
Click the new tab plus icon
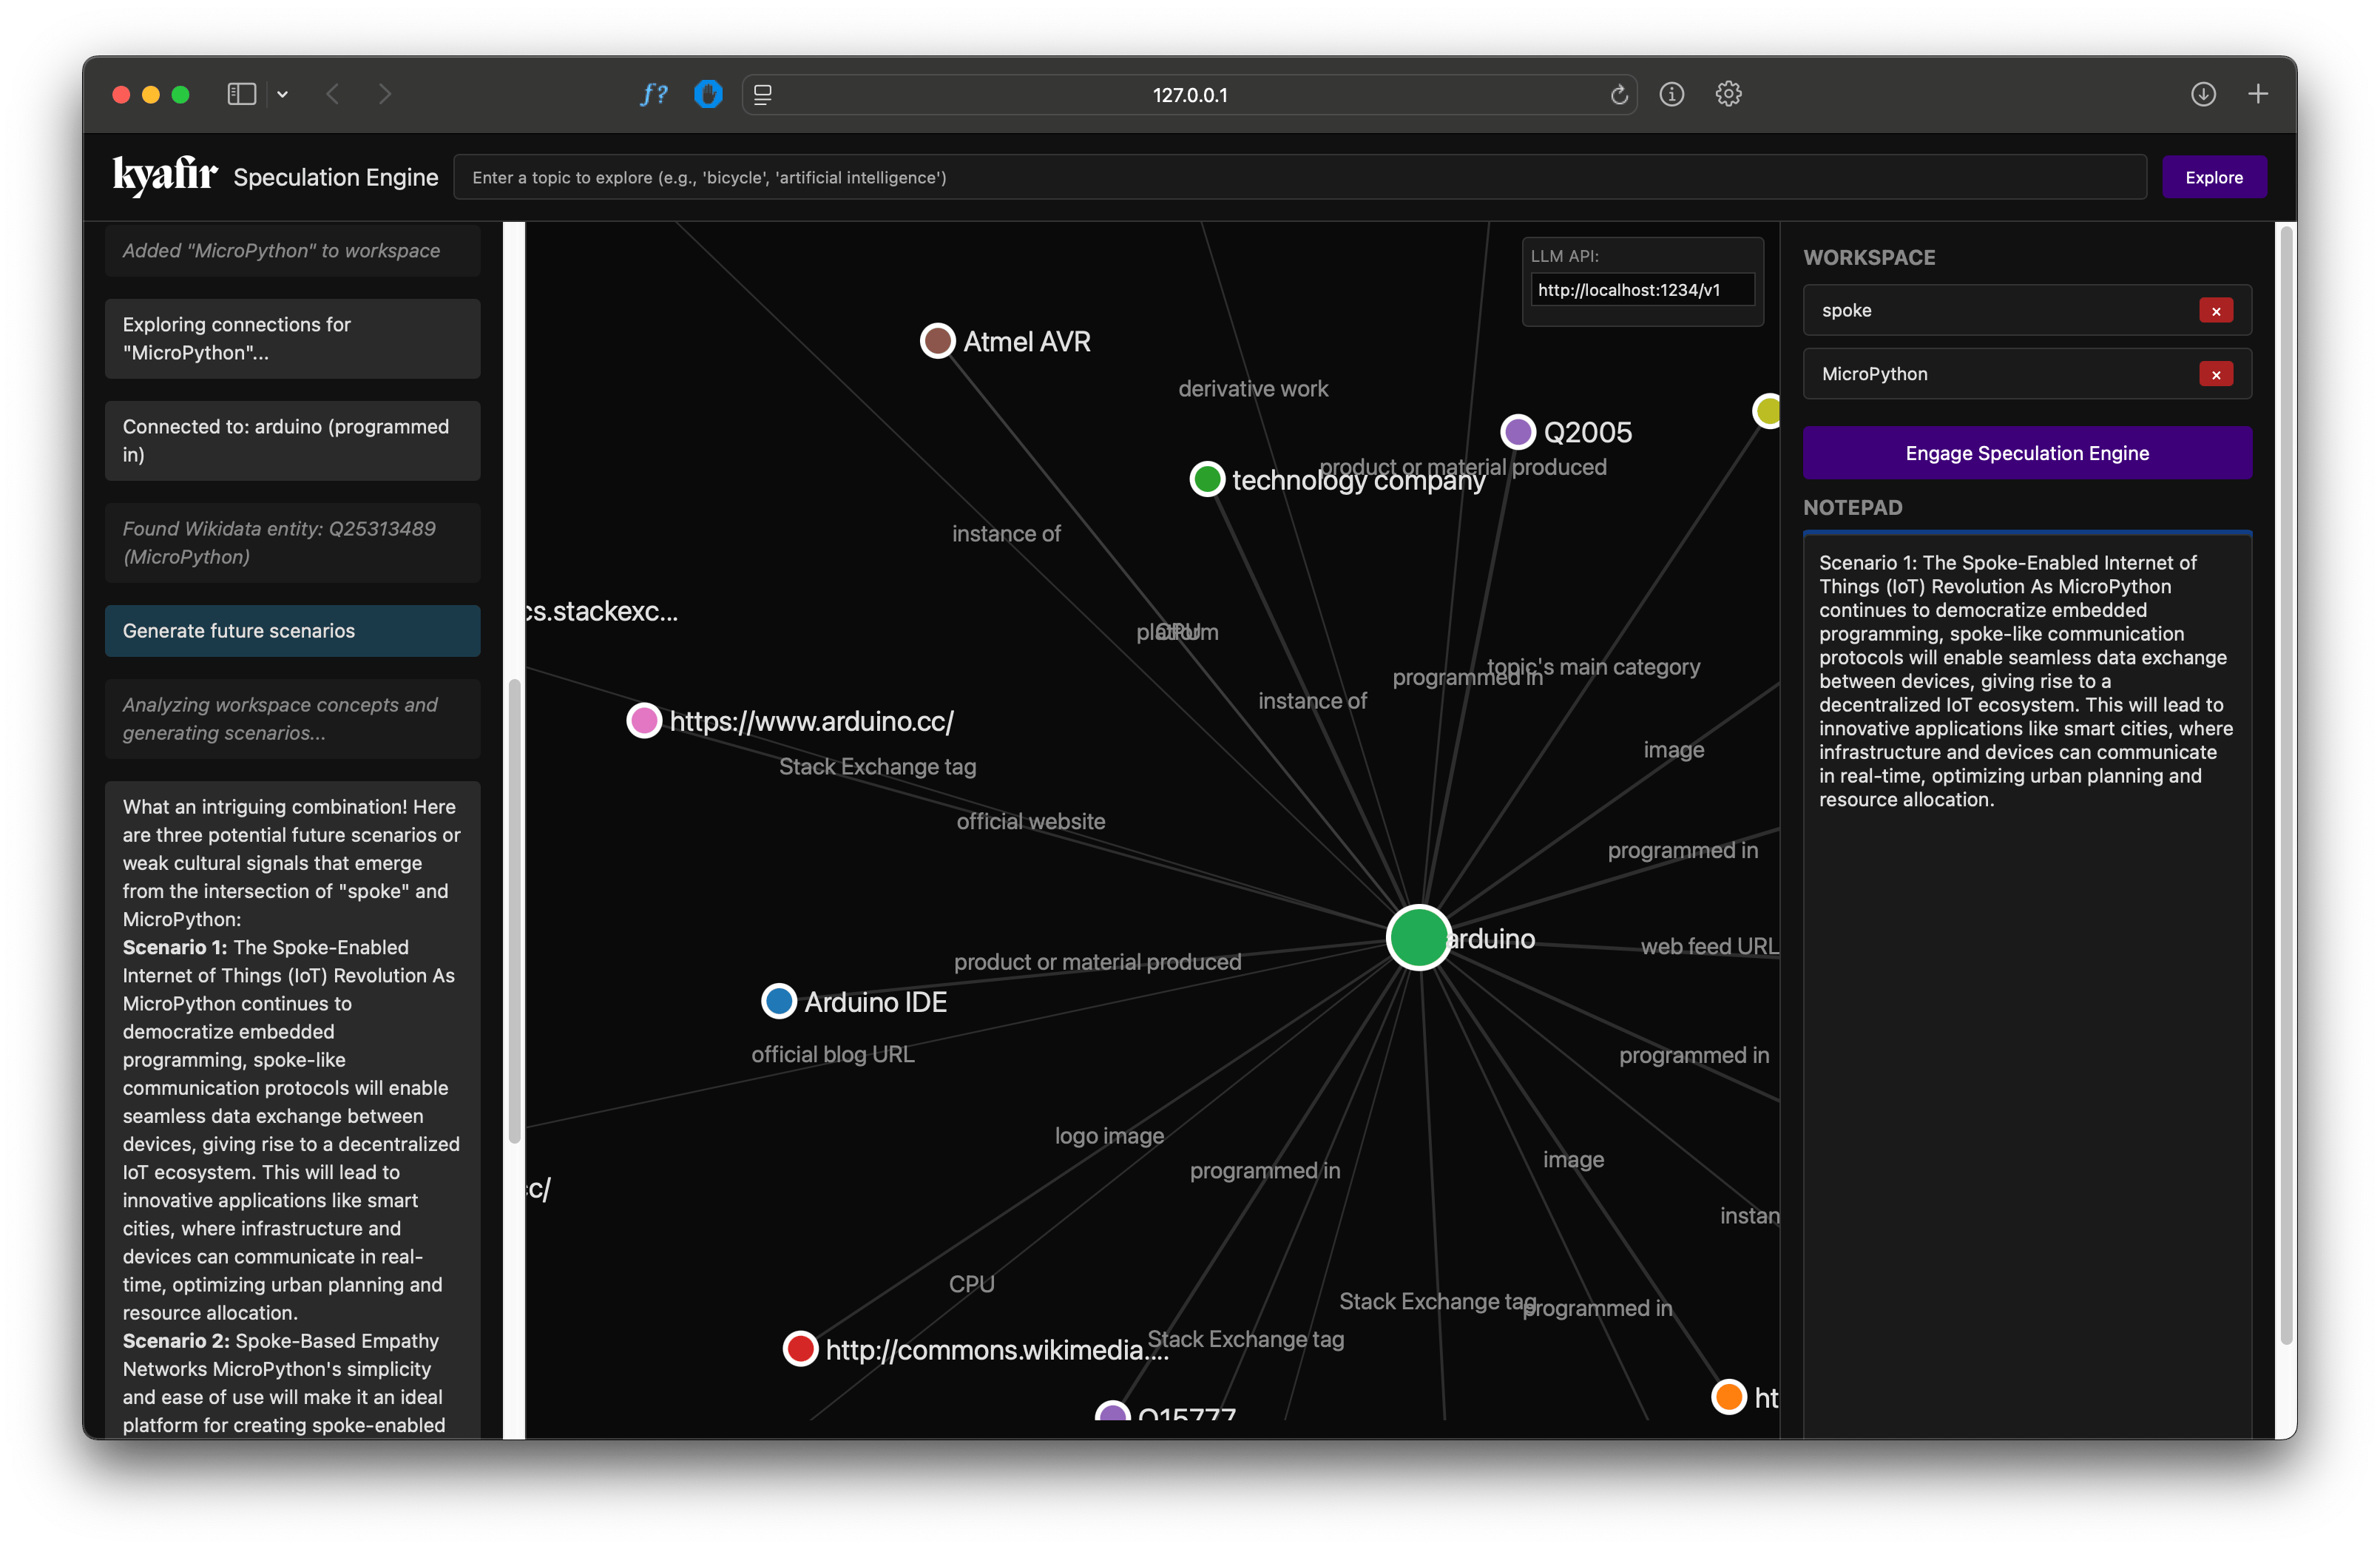2258,94
